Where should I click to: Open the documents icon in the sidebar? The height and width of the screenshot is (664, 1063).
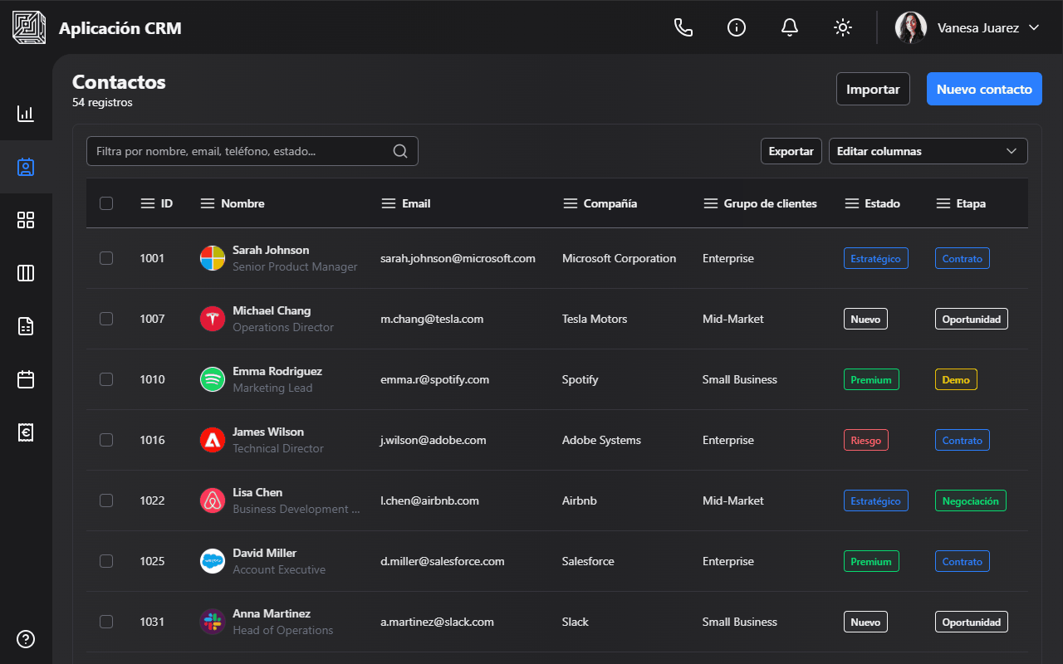click(x=26, y=326)
